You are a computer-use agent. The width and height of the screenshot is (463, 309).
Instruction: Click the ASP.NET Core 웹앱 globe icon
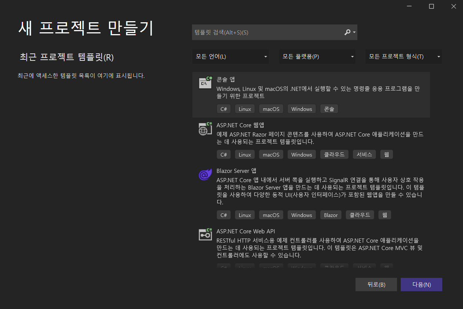point(205,128)
